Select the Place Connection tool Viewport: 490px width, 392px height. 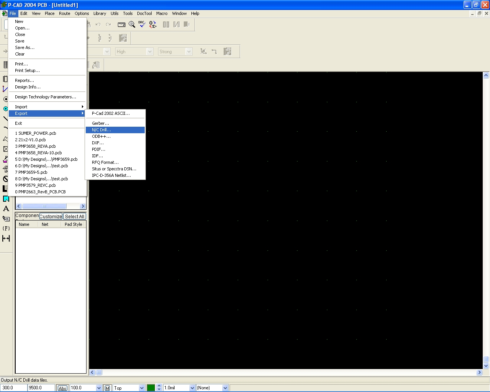pos(5,89)
